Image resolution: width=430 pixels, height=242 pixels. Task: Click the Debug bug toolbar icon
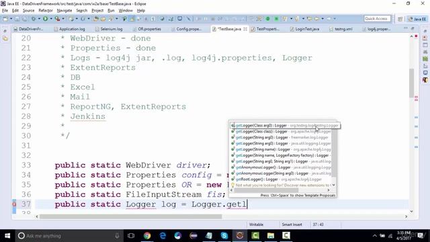(x=34, y=19)
